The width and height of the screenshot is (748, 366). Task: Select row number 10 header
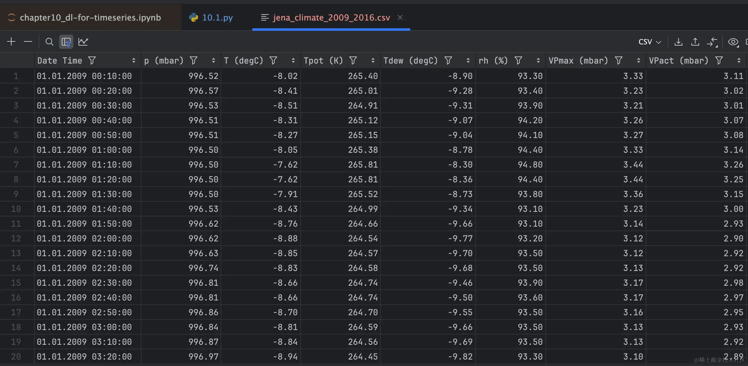click(x=16, y=209)
